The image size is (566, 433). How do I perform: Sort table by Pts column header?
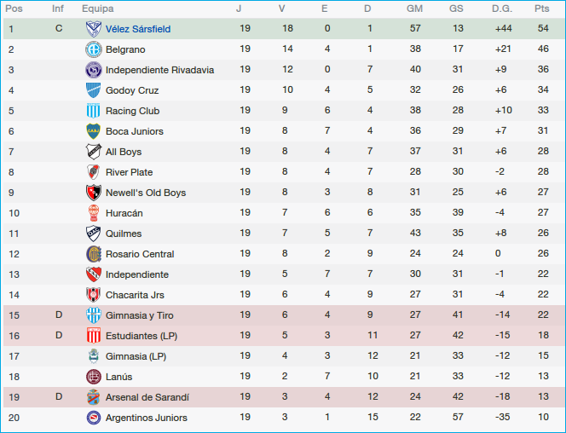coord(541,9)
